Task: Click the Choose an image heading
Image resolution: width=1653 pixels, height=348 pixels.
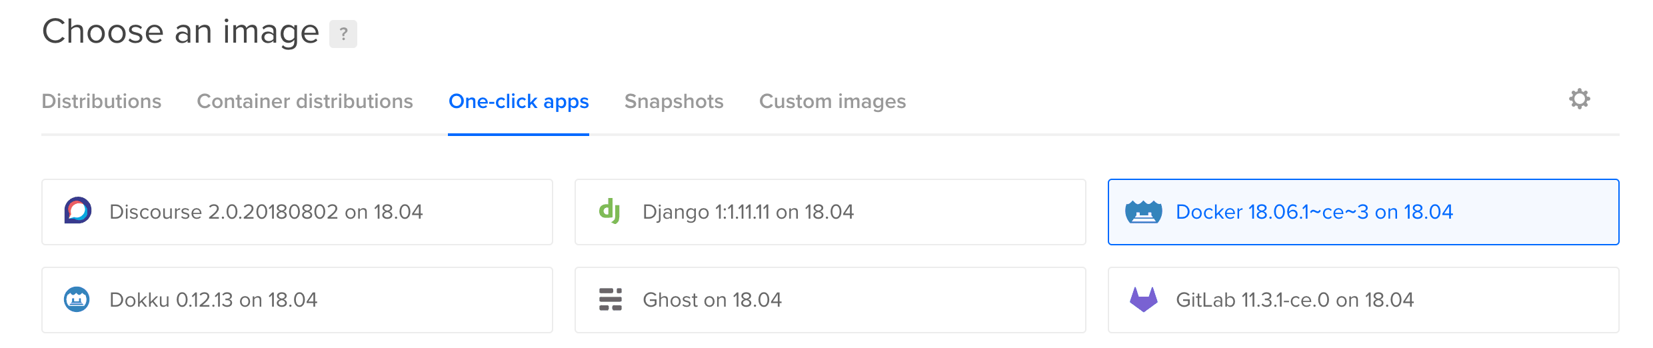Action: [181, 32]
